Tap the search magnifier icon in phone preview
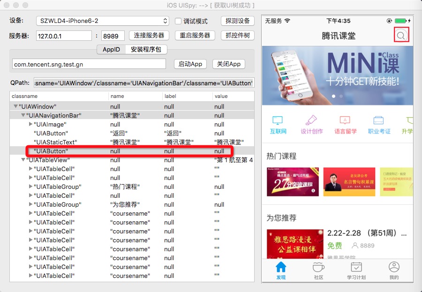 click(401, 35)
